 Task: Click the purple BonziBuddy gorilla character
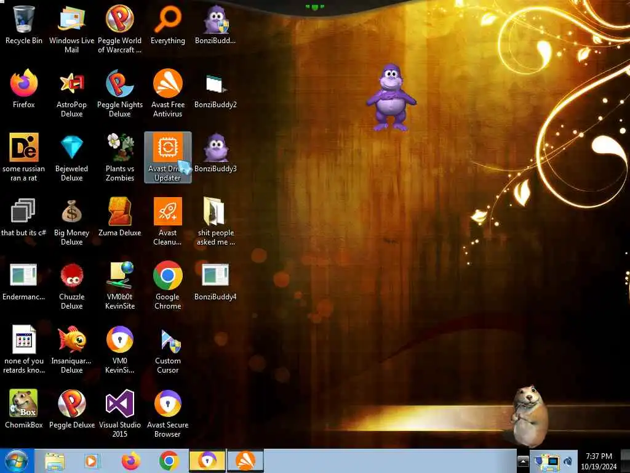[x=391, y=98]
